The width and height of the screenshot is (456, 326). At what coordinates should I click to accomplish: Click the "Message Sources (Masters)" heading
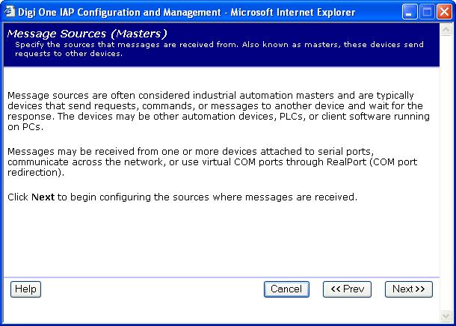click(86, 34)
